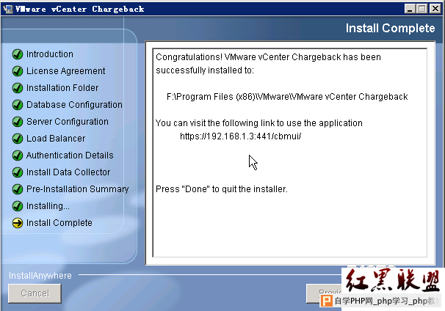Click the F:\Program Files (x86) install path text
445x311 pixels.
click(287, 97)
